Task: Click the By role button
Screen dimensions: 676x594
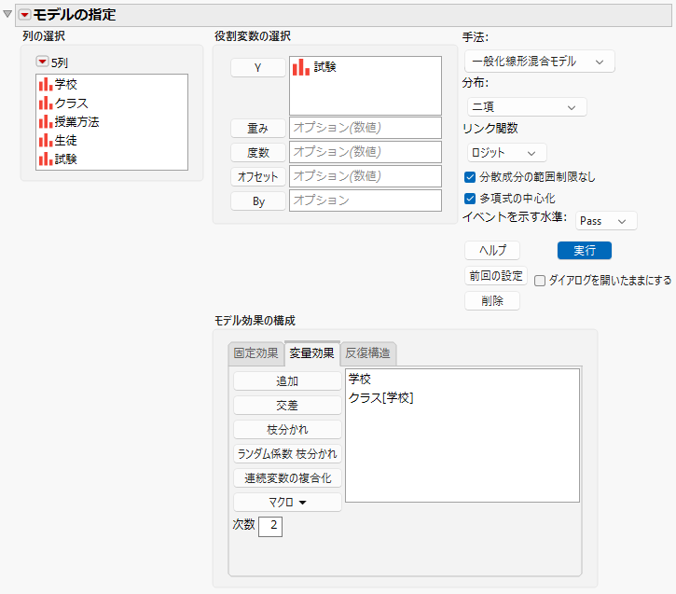Action: [257, 200]
